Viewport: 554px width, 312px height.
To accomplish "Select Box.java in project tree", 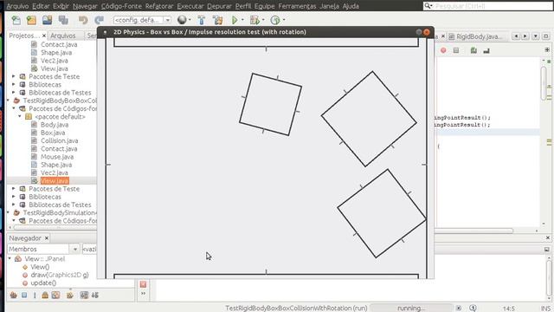I will tap(53, 133).
